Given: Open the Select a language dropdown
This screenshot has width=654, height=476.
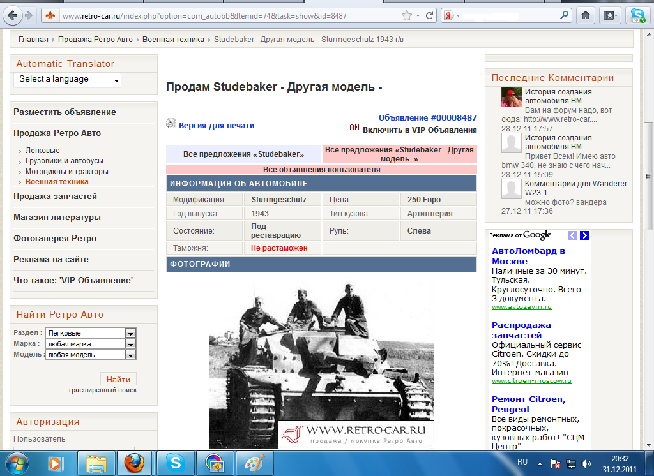Looking at the screenshot, I should click(x=67, y=80).
